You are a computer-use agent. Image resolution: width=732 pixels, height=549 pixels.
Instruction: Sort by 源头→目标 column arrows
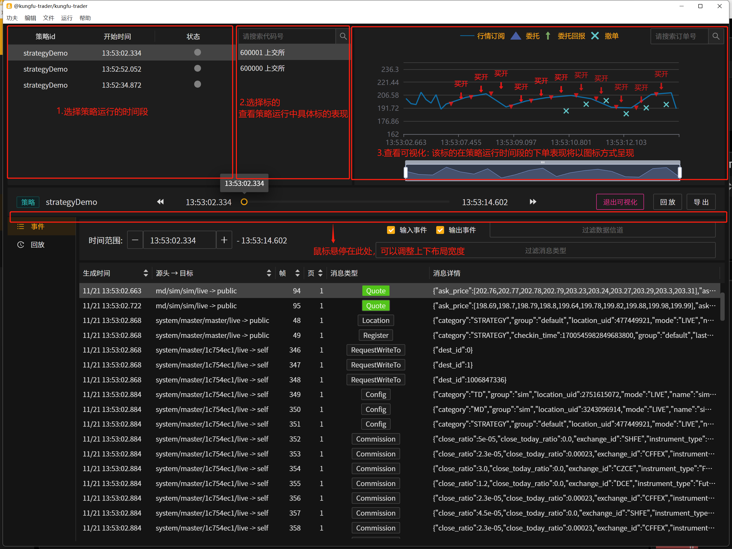(x=269, y=273)
